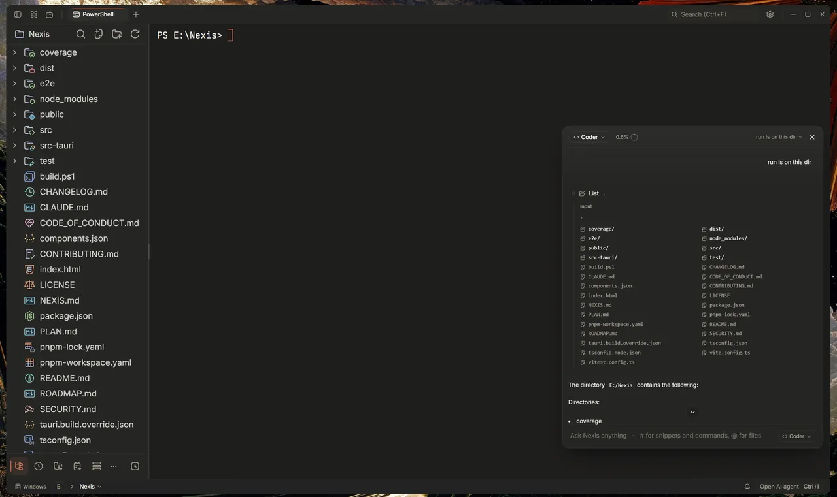Toggle the sidebar panel icon
837x497 pixels.
[18, 14]
